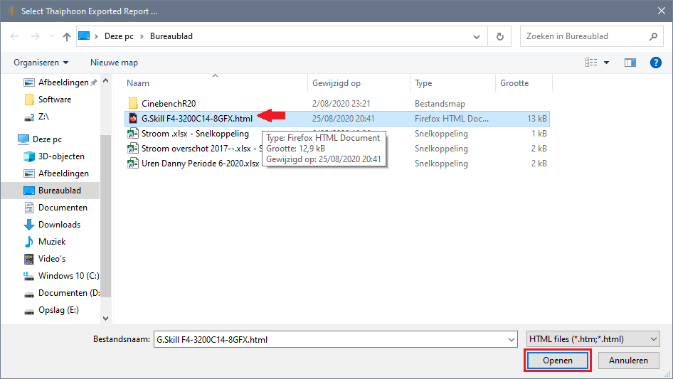Select 'Deze pc' in navigation tree
Screen dimensions: 673x379
47,139
